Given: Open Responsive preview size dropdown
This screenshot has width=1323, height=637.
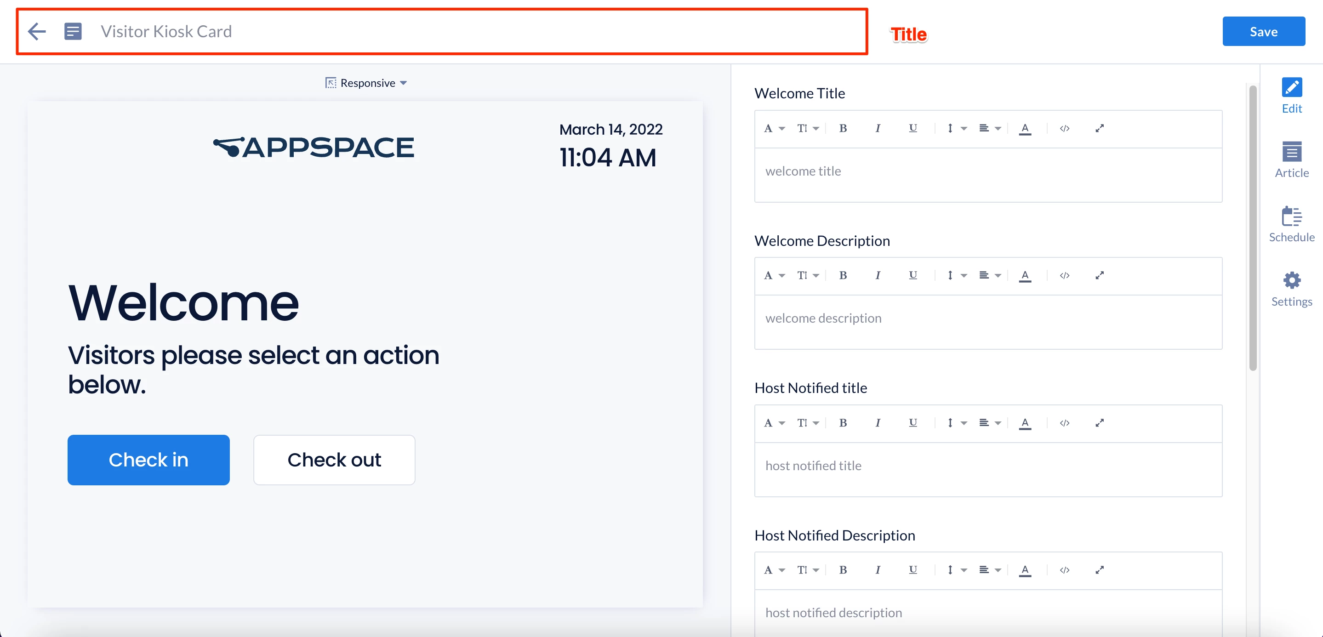Looking at the screenshot, I should [367, 83].
